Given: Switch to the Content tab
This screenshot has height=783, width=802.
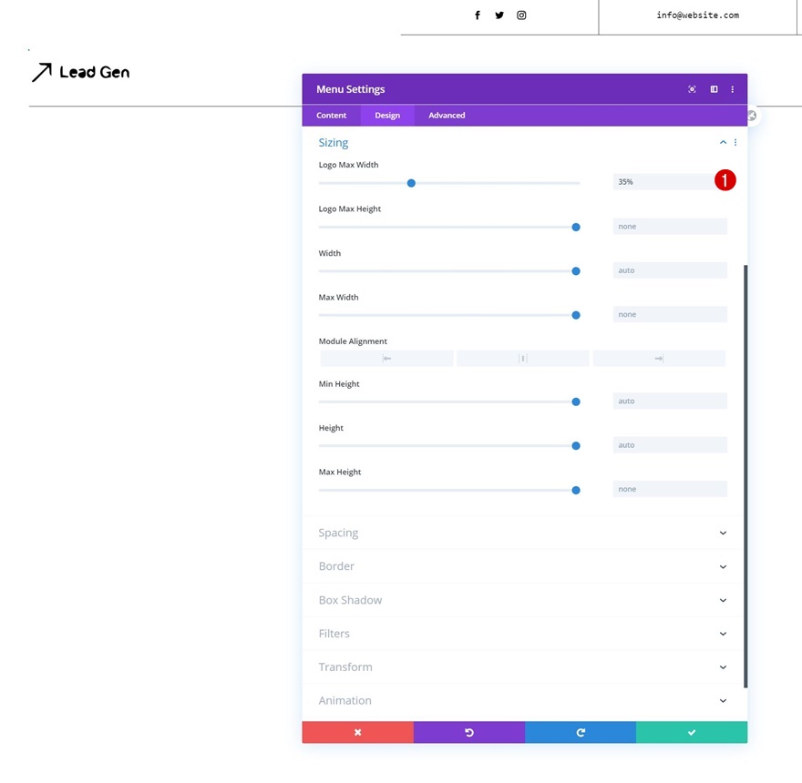Looking at the screenshot, I should [332, 116].
